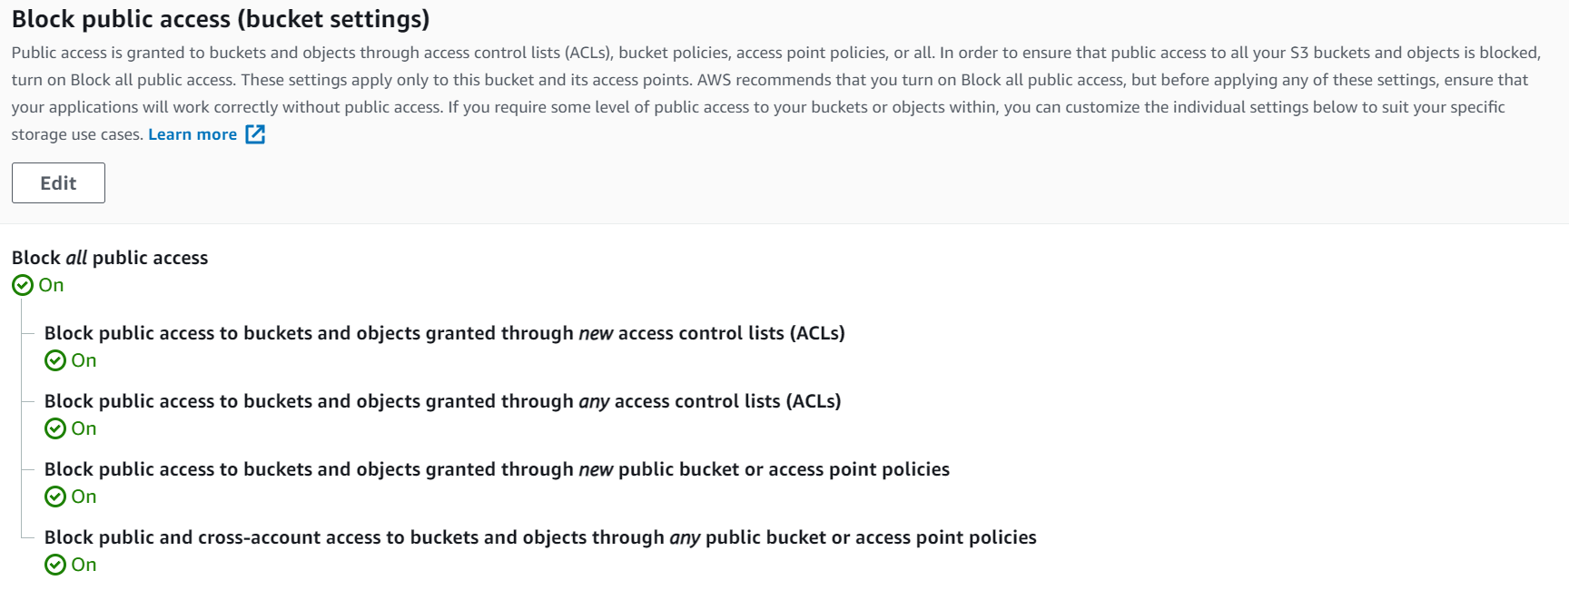Screen dimensions: 1569x600
Task: Click the On status under Block all public access
Action: point(51,285)
